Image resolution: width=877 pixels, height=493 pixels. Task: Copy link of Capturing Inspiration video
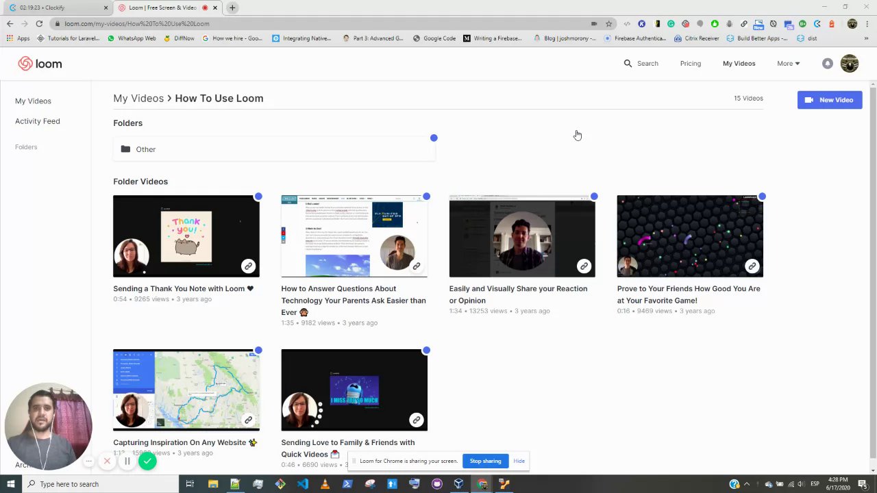coord(248,420)
